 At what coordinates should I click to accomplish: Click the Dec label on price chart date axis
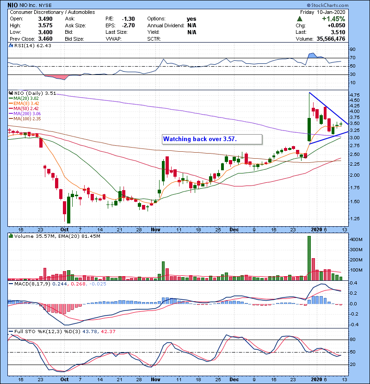click(x=234, y=230)
